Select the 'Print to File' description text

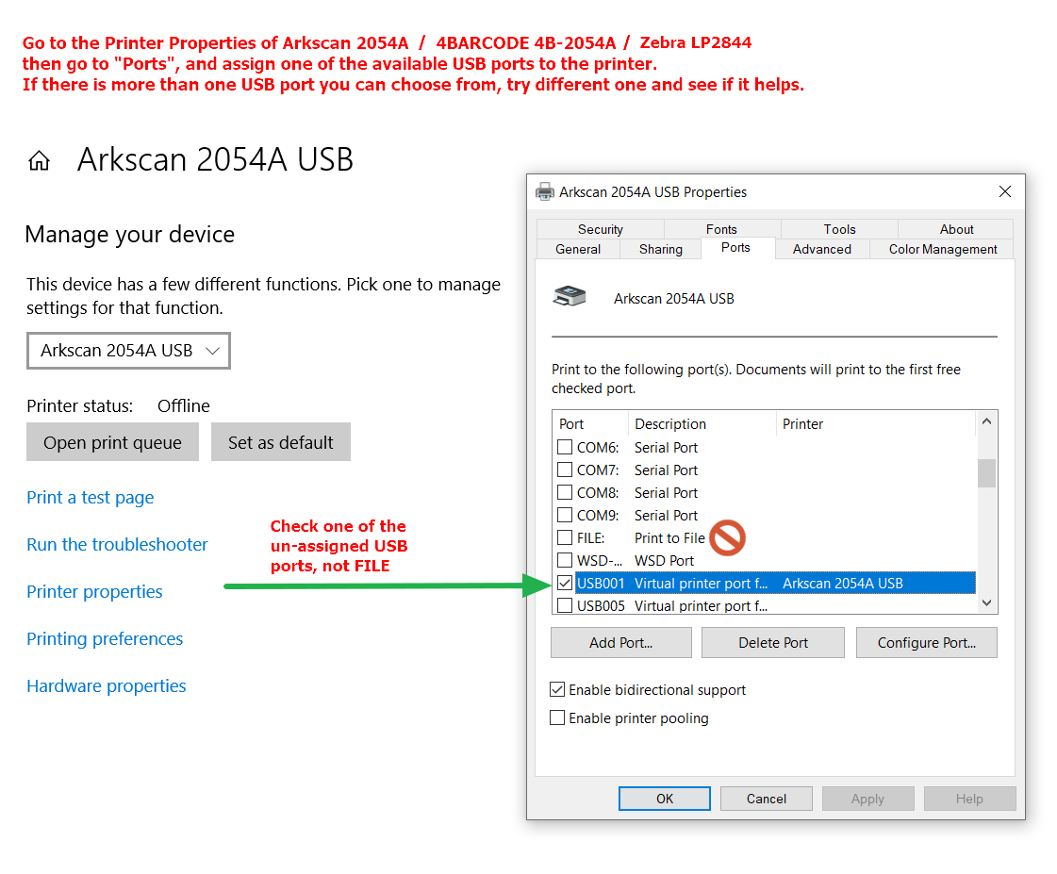pyautogui.click(x=669, y=537)
